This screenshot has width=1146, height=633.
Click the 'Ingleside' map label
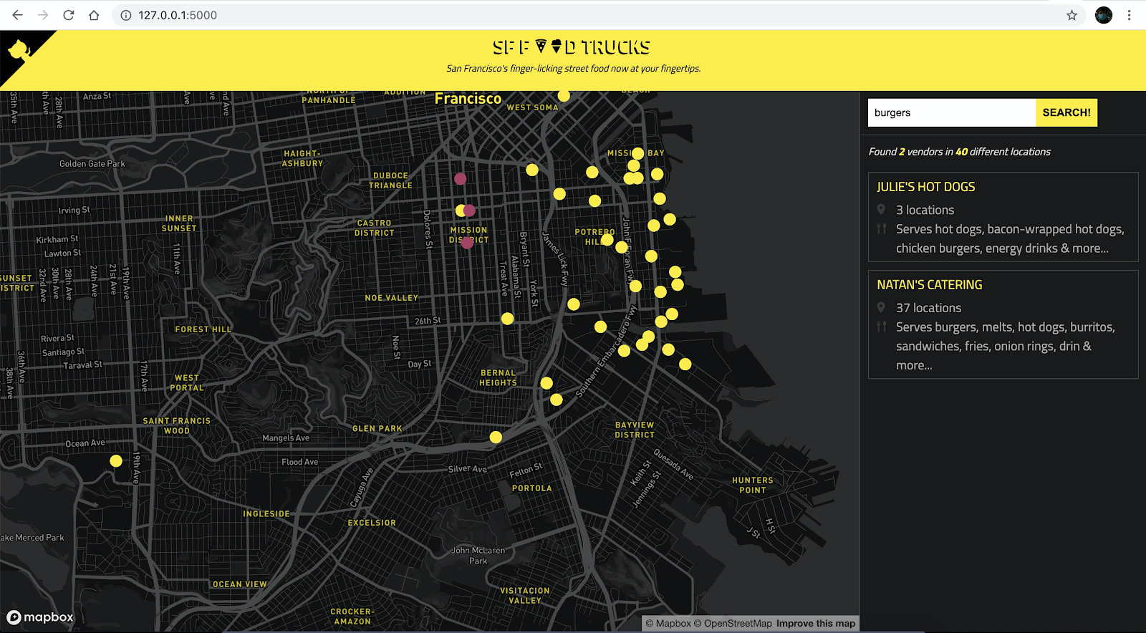266,514
